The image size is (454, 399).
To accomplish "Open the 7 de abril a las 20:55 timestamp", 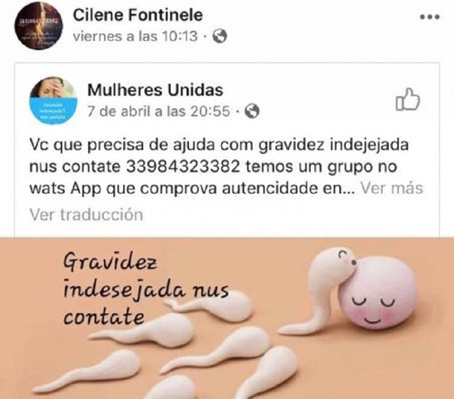I will [159, 111].
